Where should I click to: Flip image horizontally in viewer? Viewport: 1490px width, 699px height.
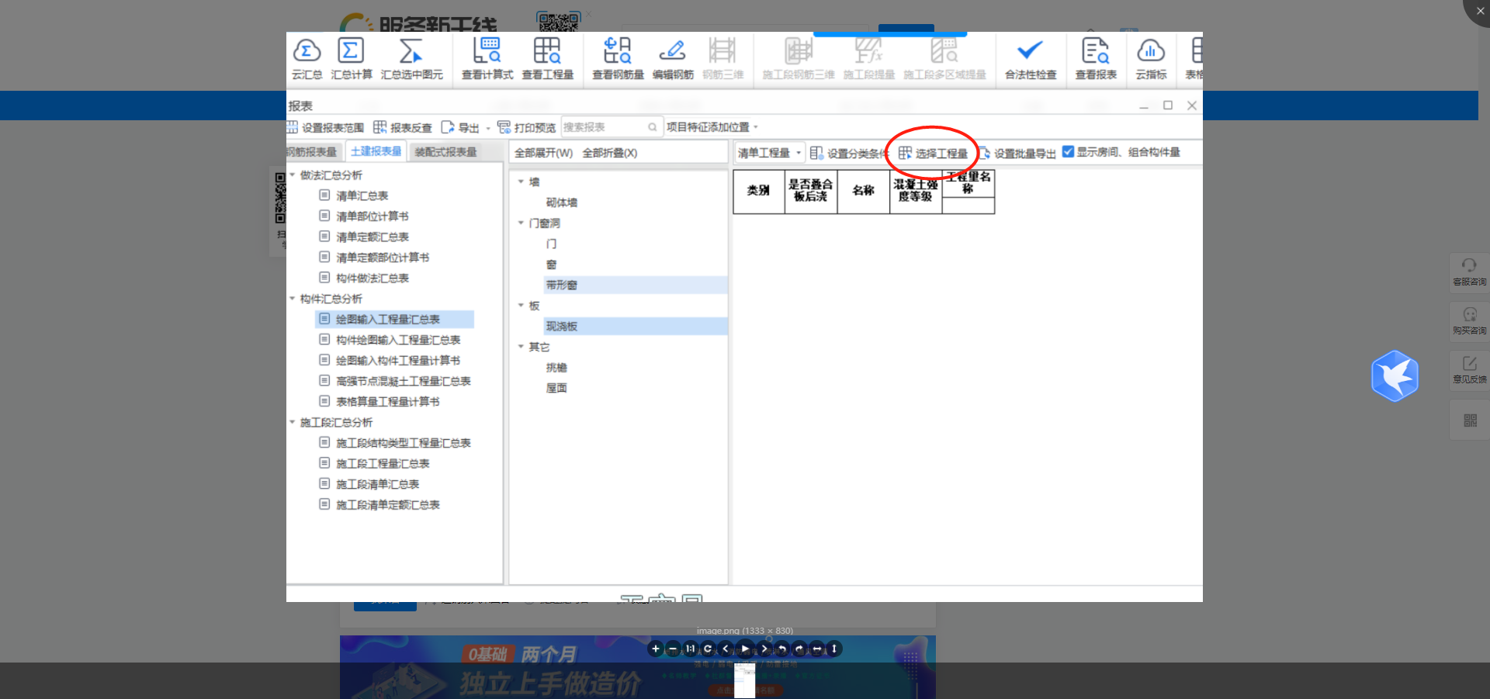(x=817, y=649)
